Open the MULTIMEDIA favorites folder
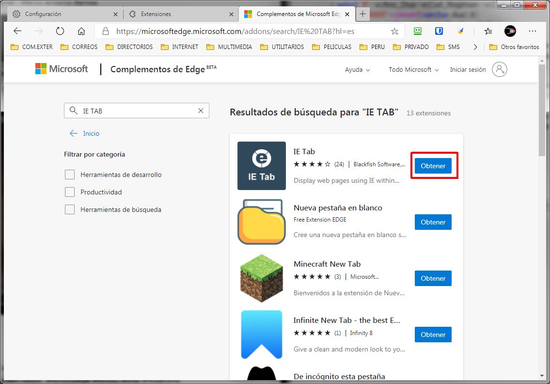This screenshot has width=550, height=384. [229, 47]
